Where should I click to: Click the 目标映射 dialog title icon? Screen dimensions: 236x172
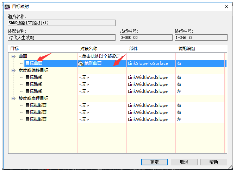coord(7,7)
